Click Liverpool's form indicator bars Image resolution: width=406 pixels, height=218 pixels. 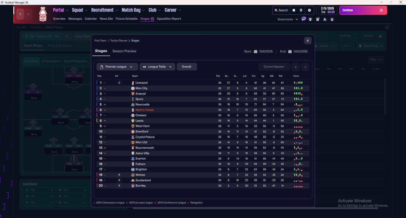[298, 83]
